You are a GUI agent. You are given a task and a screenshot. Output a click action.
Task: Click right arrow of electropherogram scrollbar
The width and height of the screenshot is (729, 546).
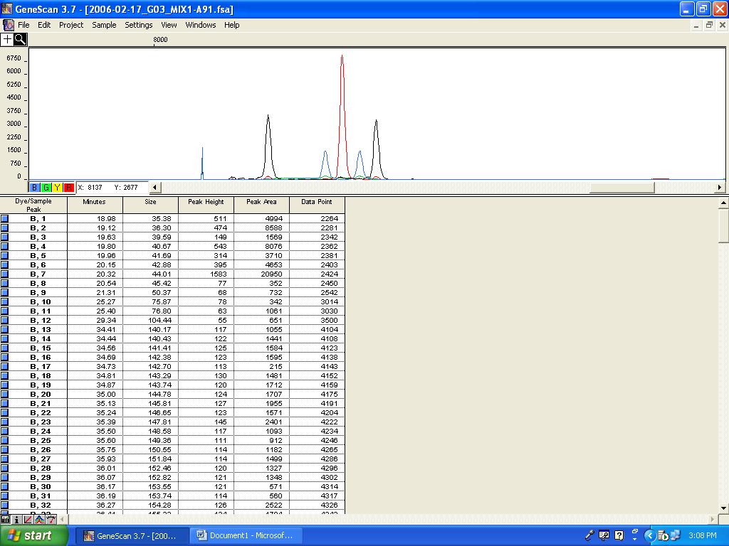(720, 188)
